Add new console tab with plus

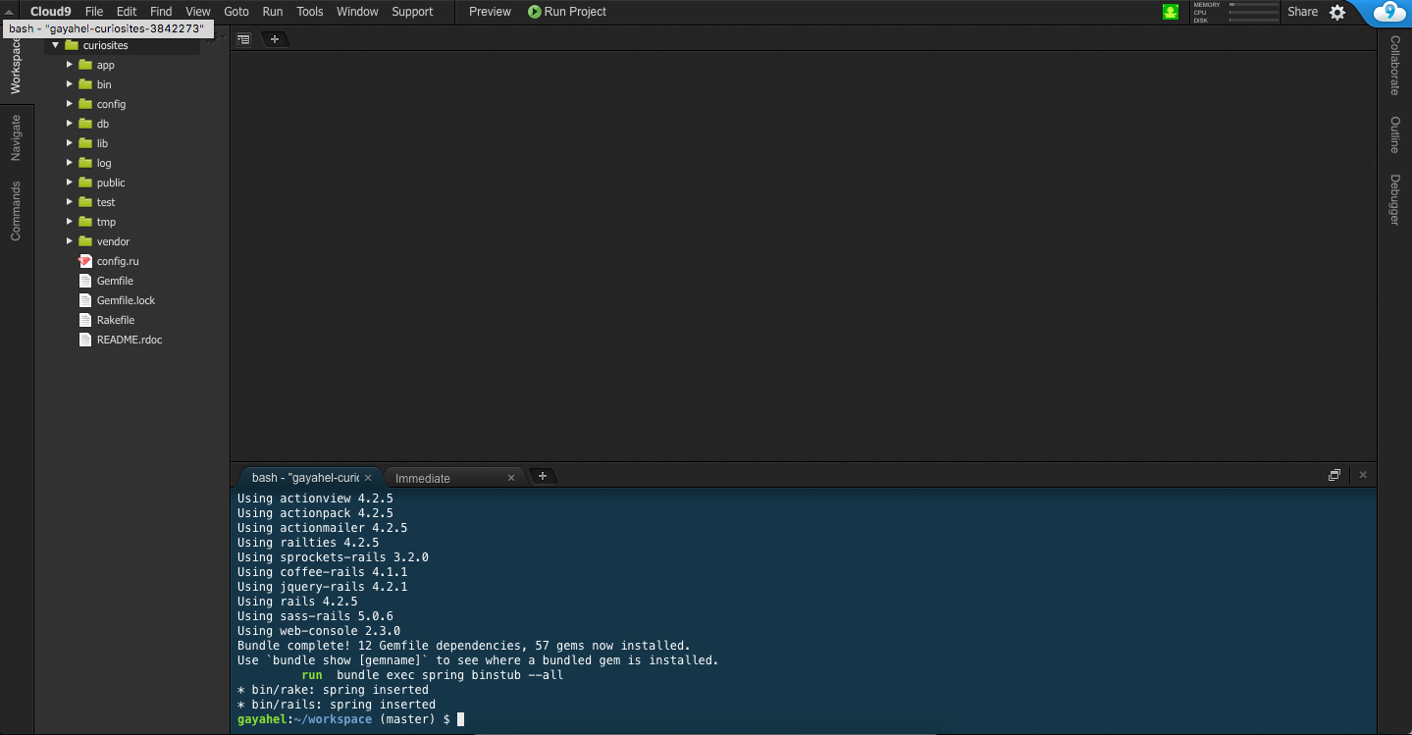tap(543, 476)
